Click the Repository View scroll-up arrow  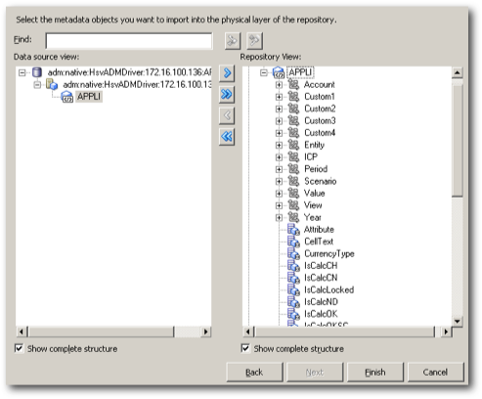[x=458, y=72]
